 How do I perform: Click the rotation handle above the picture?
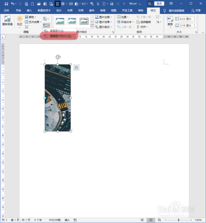click(58, 57)
